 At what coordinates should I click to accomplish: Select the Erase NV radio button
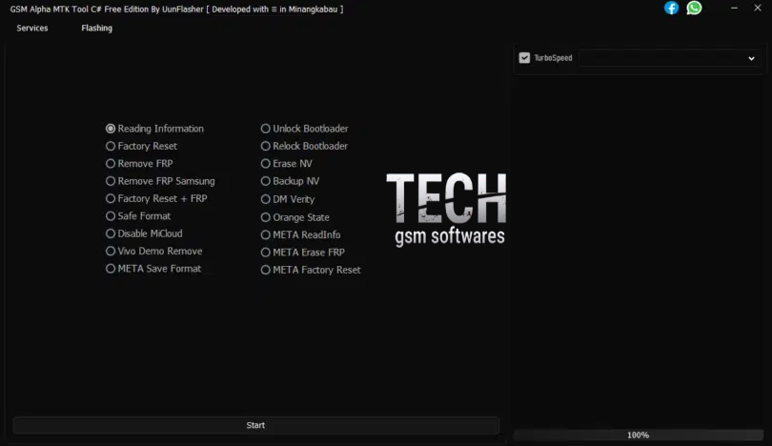coord(287,163)
